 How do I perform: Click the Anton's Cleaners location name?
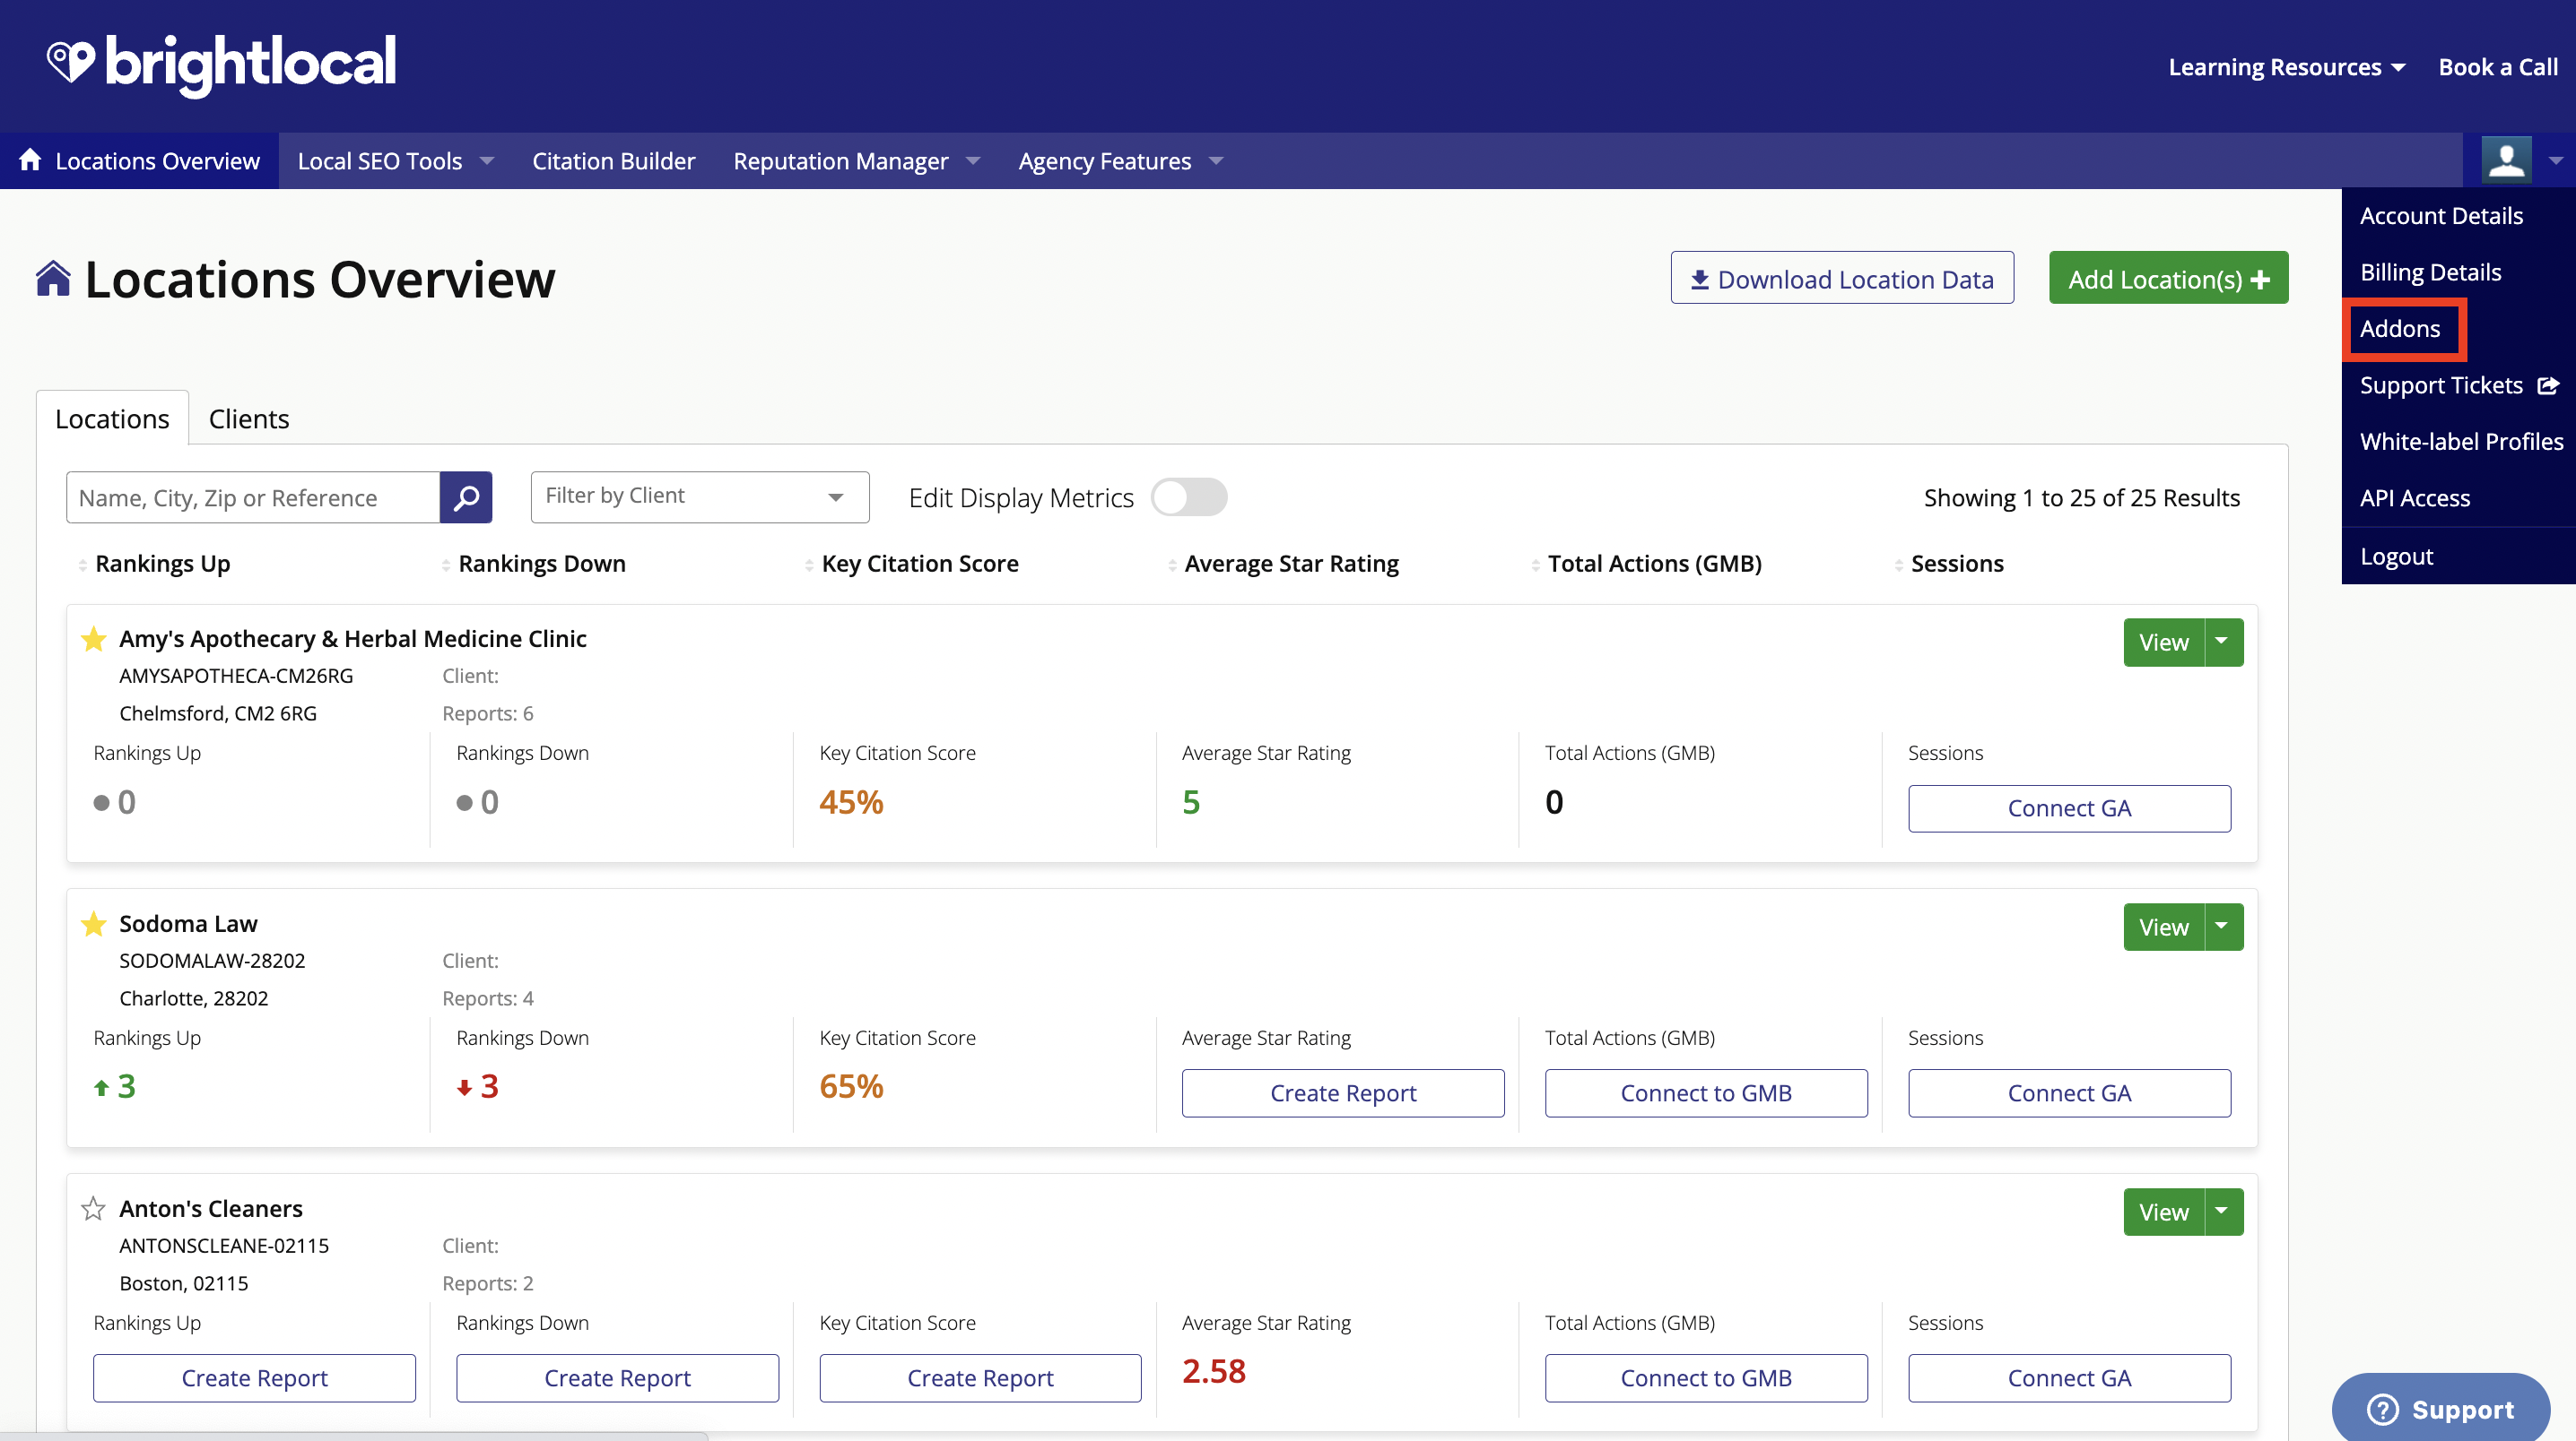pos(210,1209)
